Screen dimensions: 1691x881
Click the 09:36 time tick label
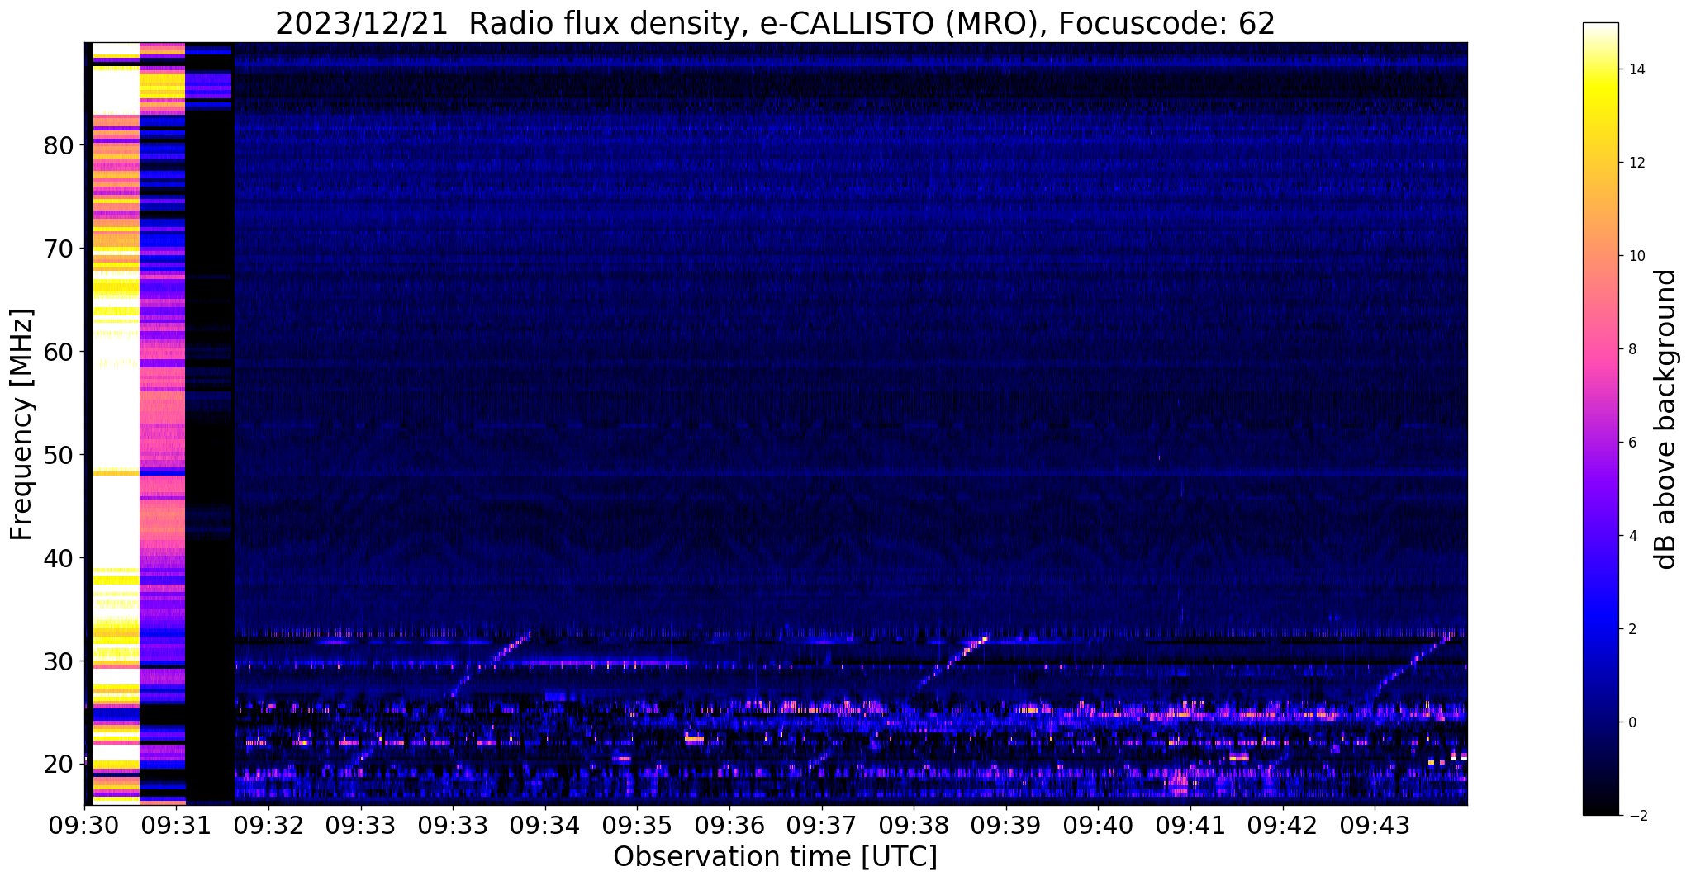point(729,825)
